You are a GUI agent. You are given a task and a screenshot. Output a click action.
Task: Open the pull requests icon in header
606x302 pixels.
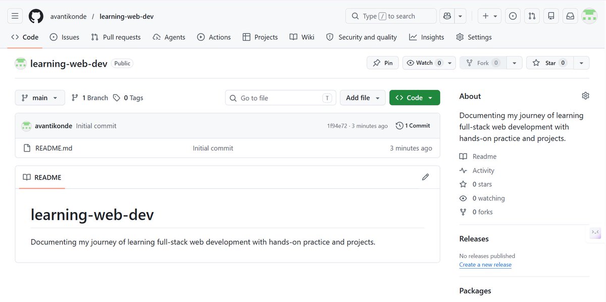click(x=532, y=16)
